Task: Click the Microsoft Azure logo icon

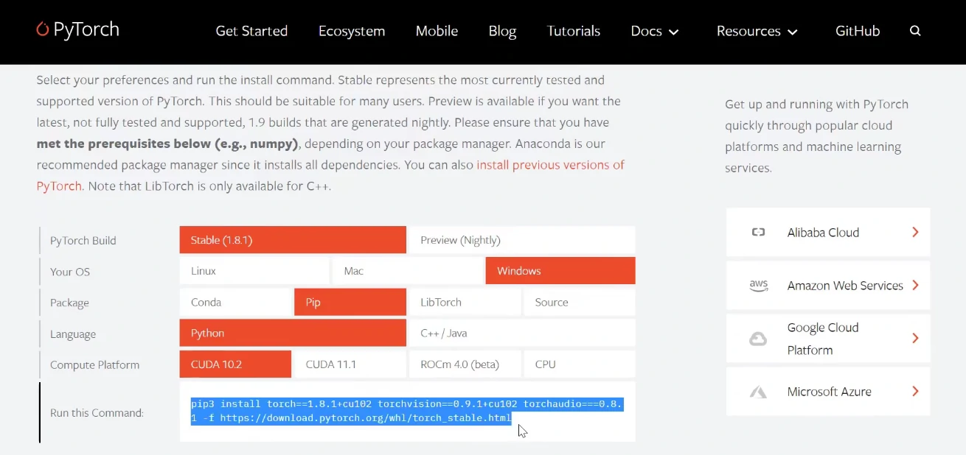Action: pos(758,392)
